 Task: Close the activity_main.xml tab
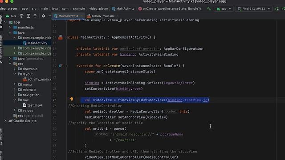point(118,16)
